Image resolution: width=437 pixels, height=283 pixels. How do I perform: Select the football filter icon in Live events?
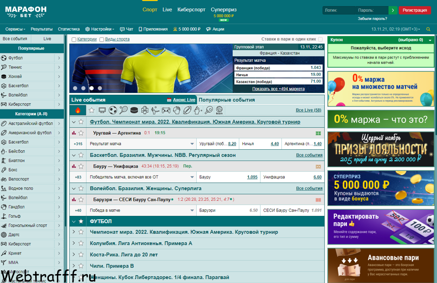click(x=113, y=110)
